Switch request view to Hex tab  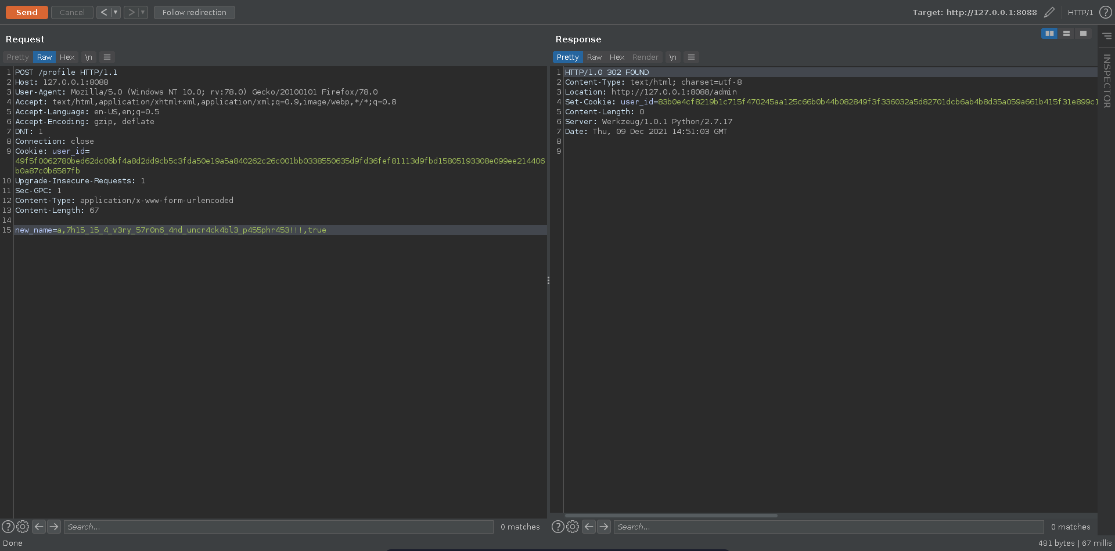[67, 57]
